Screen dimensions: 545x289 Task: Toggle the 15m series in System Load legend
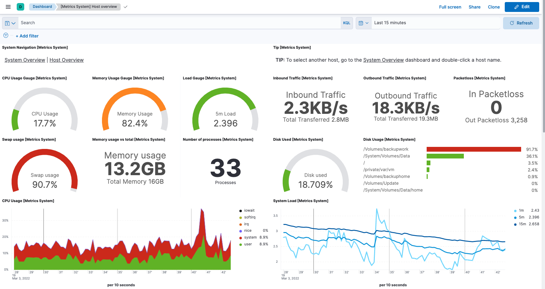522,224
